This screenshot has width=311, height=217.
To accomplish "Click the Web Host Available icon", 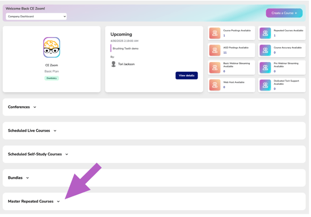I will coord(215,85).
